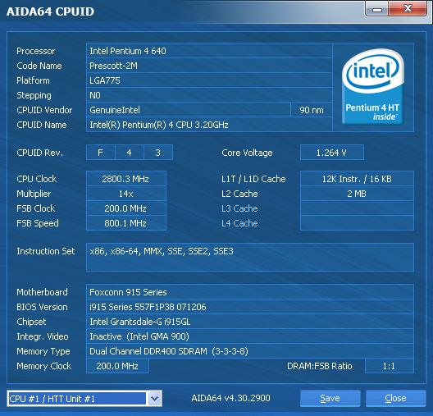
Task: Close the window with the red X
Action: coord(408,9)
